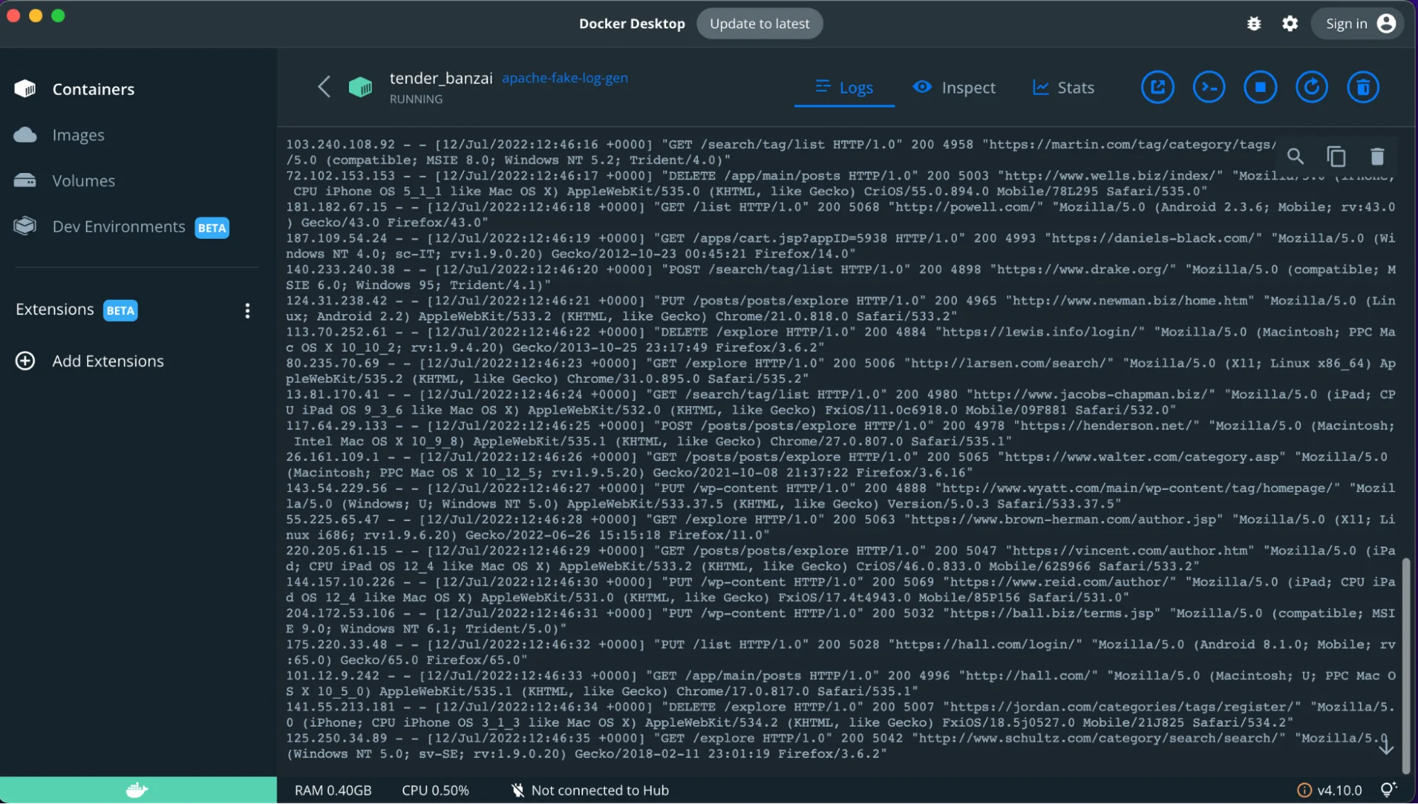The height and width of the screenshot is (804, 1418).
Task: Open the CLI terminal icon
Action: (1209, 87)
